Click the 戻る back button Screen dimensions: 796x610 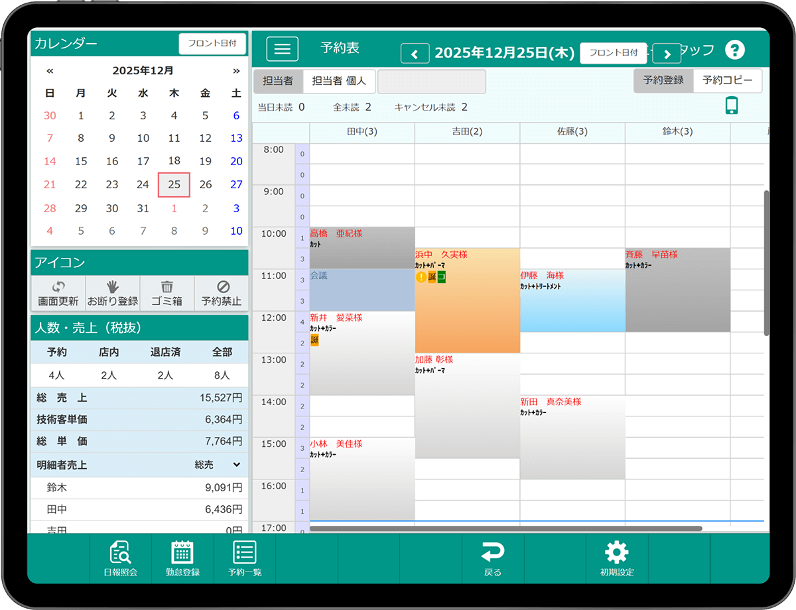tap(493, 558)
